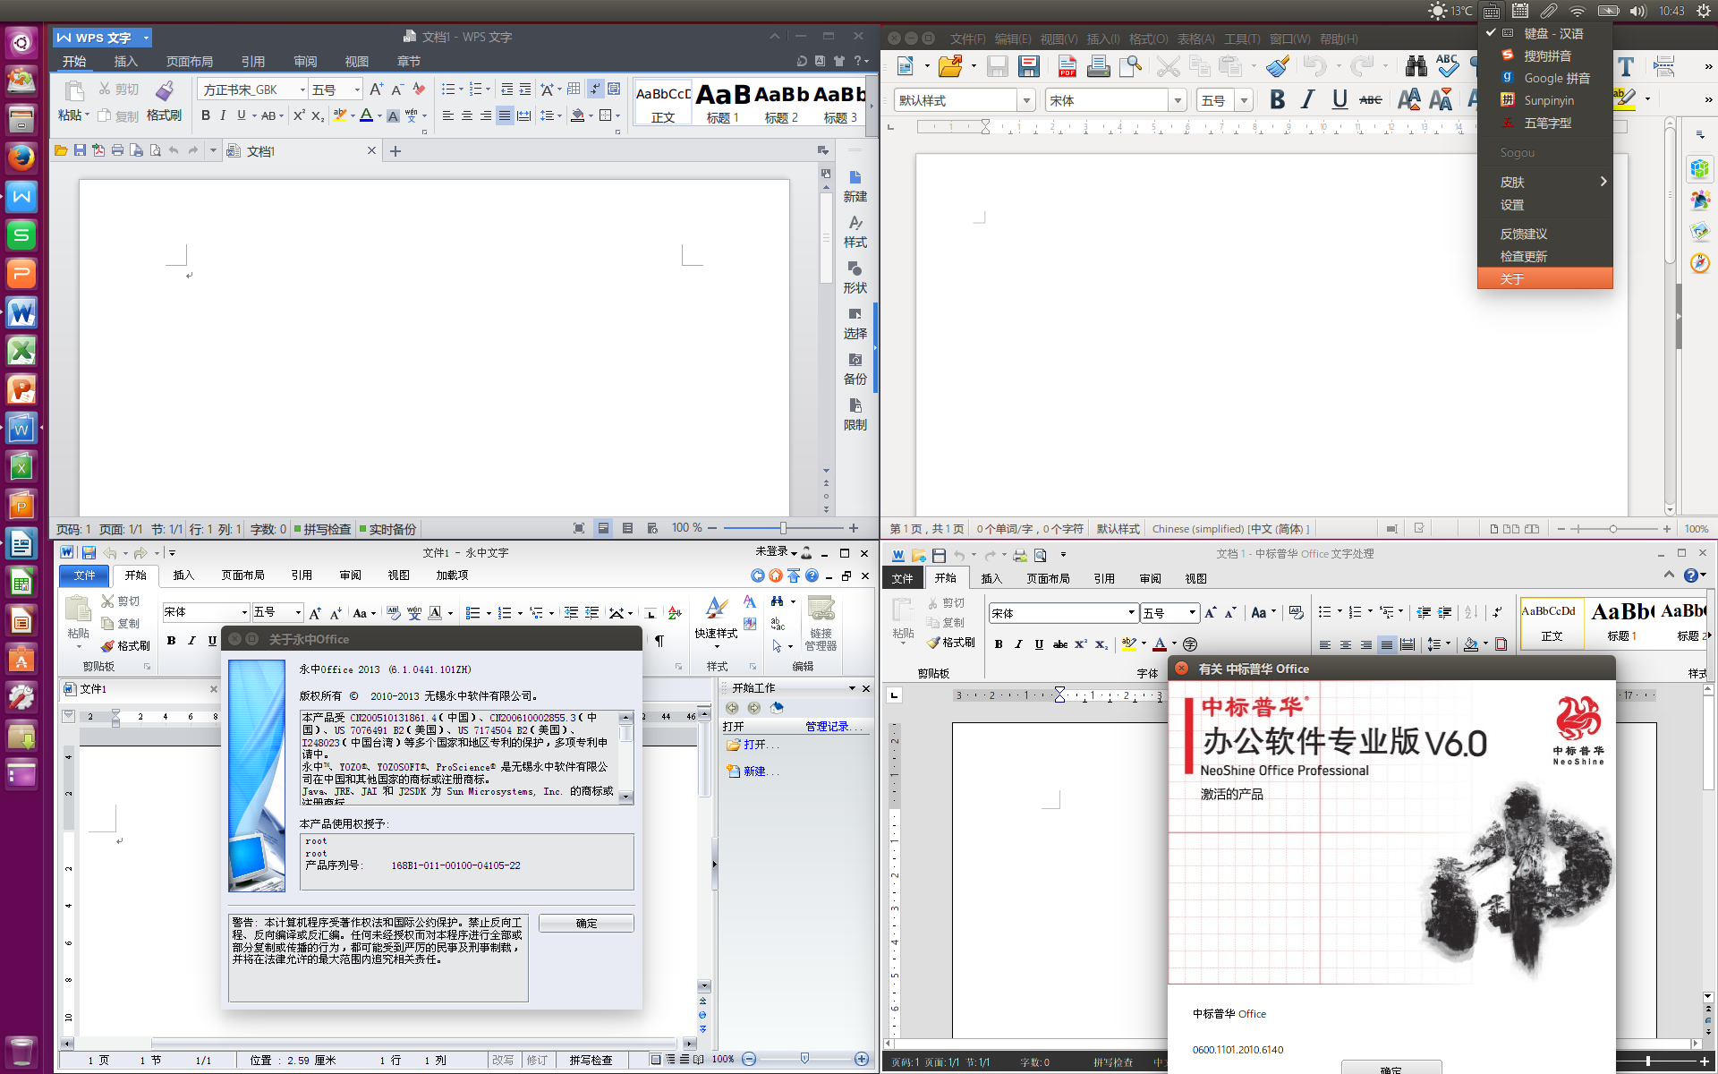Open 审阅 tab in Yozo

coord(350,575)
